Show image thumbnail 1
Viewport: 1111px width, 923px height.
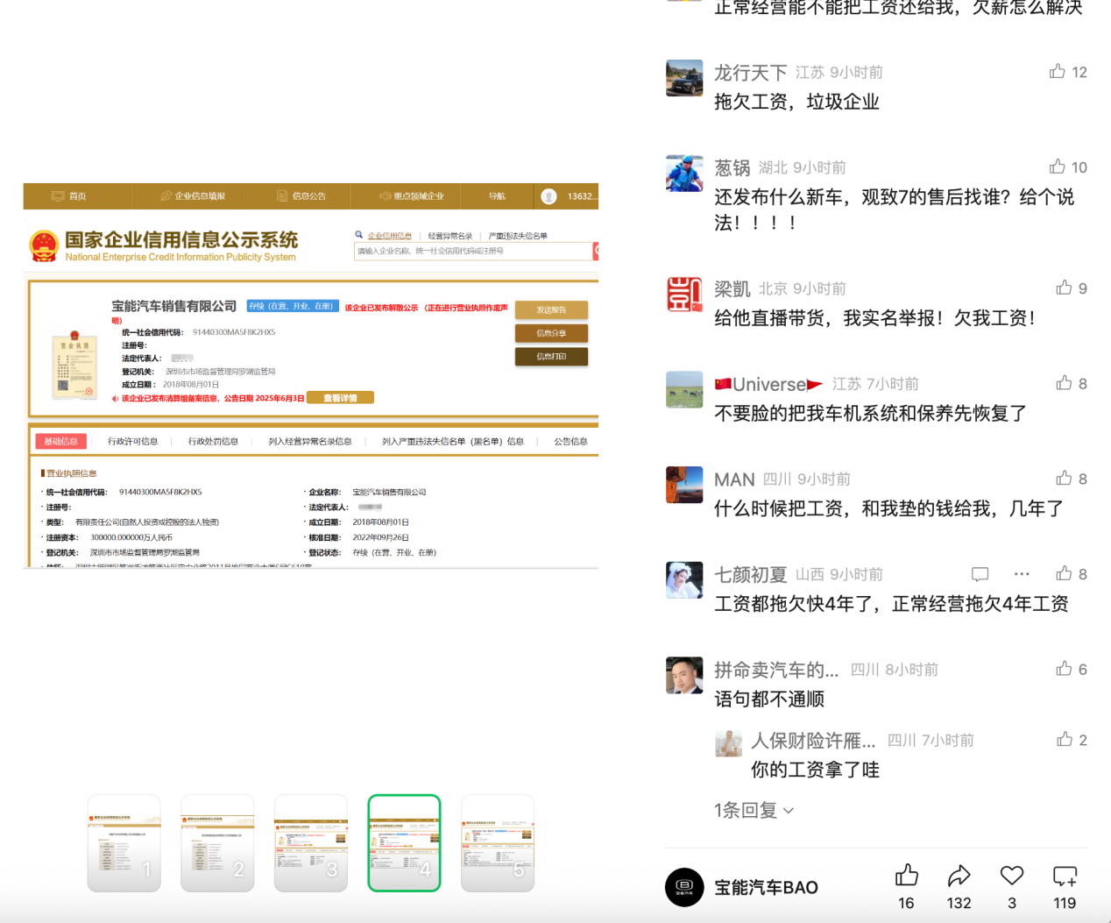[x=124, y=843]
